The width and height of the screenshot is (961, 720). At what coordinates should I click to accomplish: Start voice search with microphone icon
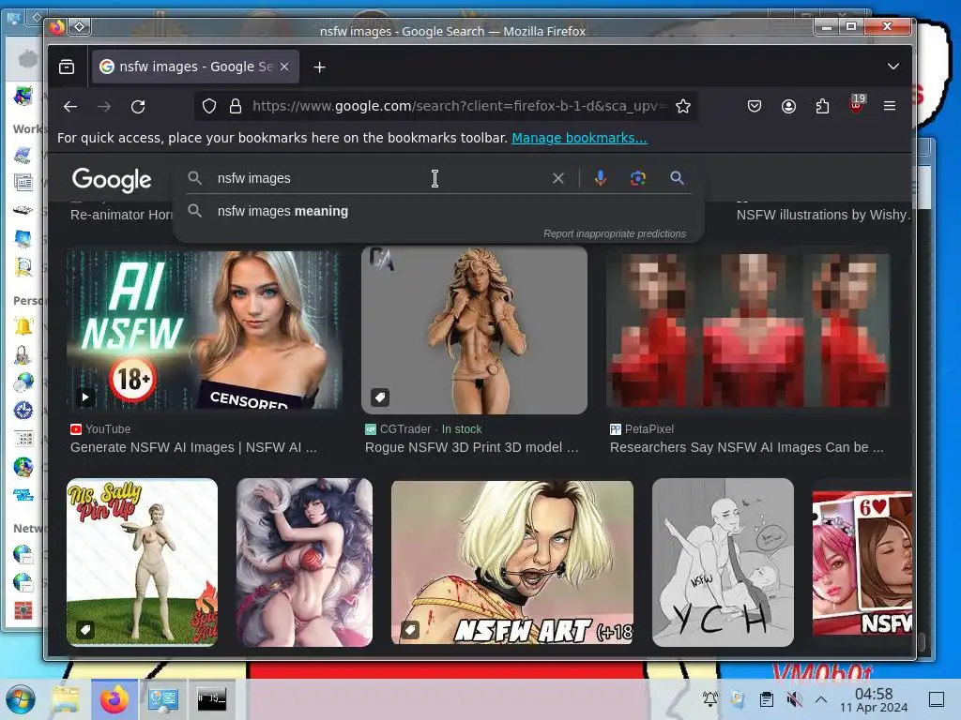tap(601, 178)
